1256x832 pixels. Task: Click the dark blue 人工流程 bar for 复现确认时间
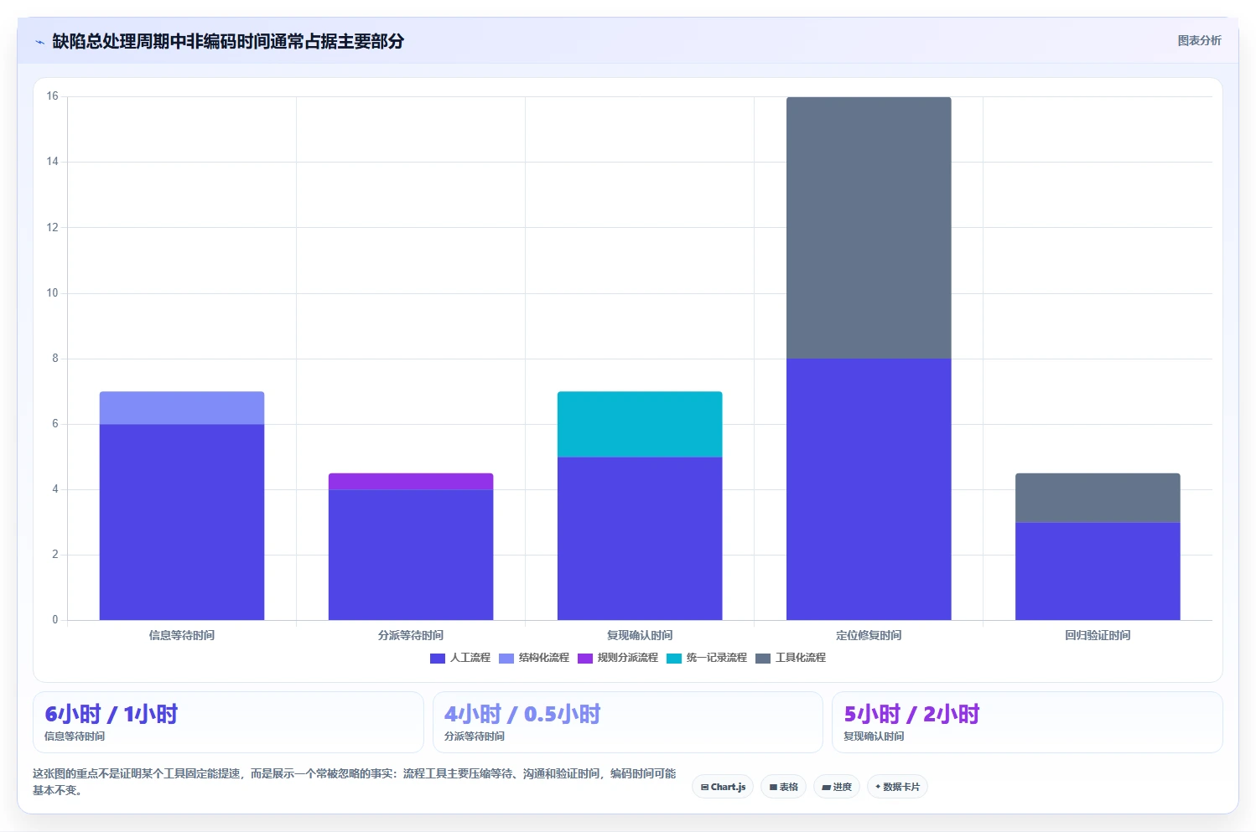640,539
